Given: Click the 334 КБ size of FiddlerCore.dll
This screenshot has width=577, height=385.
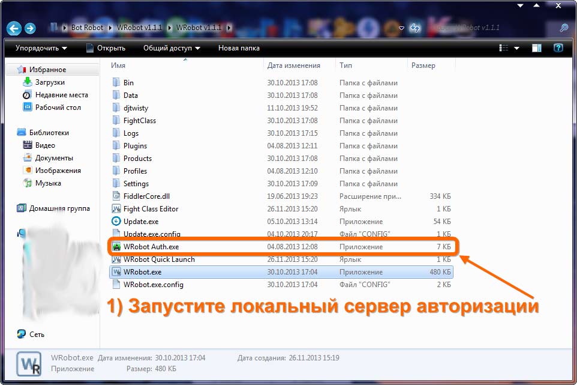Looking at the screenshot, I should click(440, 196).
